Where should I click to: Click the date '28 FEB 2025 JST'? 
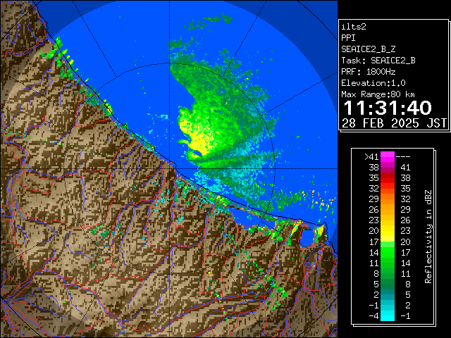(394, 123)
